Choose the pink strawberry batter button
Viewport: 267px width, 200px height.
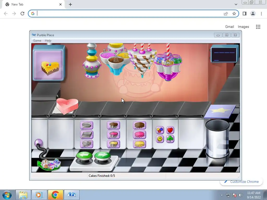tap(113, 135)
